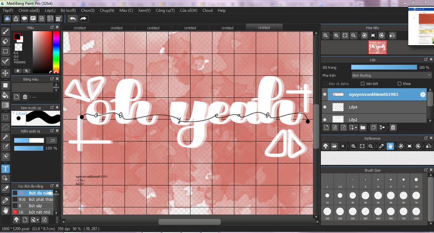The height and width of the screenshot is (233, 434).
Task: Toggle the checkbox beside Bút sáp
Action: pyautogui.click(x=15, y=205)
